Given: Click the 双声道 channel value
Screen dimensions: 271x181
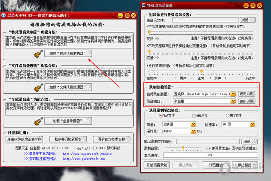Looking at the screenshot, I should [x=168, y=124].
